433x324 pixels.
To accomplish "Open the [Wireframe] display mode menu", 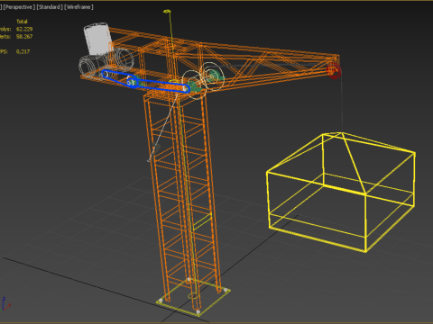I will tap(78, 7).
